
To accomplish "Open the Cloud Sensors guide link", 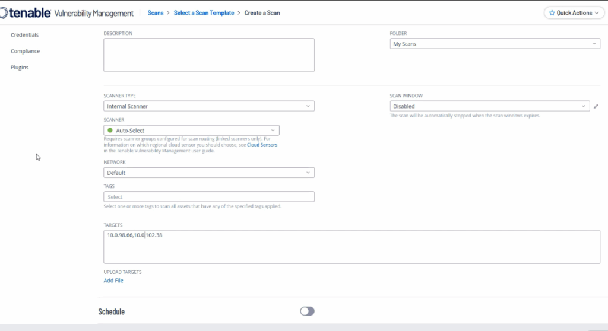I will (262, 145).
